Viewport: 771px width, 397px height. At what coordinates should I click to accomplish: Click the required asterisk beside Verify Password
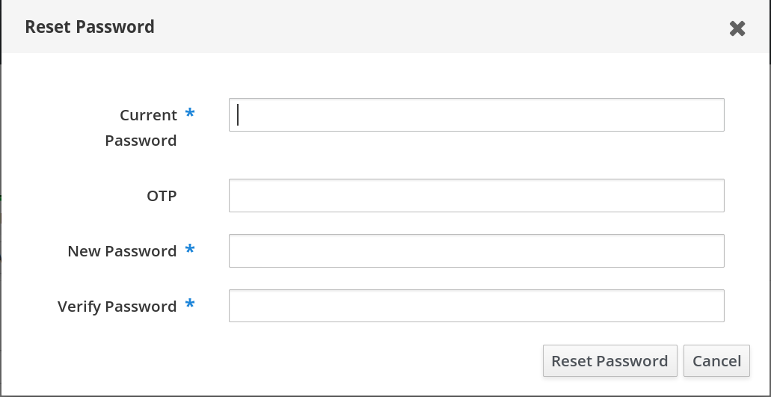(190, 305)
